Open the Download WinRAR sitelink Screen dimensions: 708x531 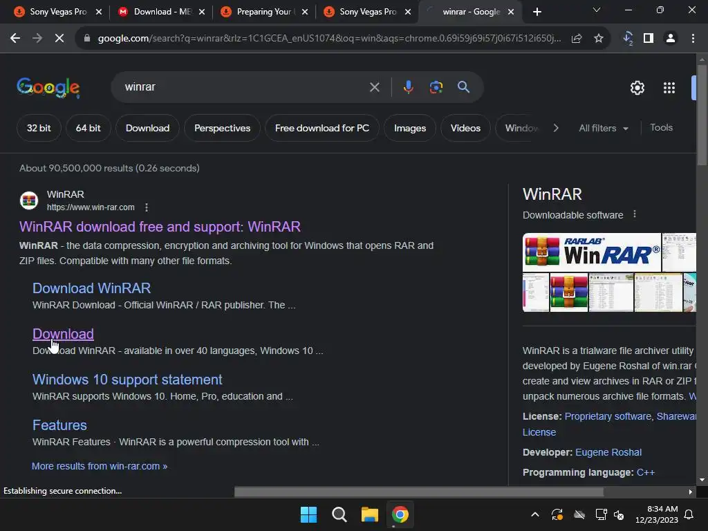coord(92,288)
